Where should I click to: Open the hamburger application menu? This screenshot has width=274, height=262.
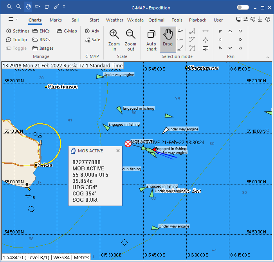(x=11, y=19)
